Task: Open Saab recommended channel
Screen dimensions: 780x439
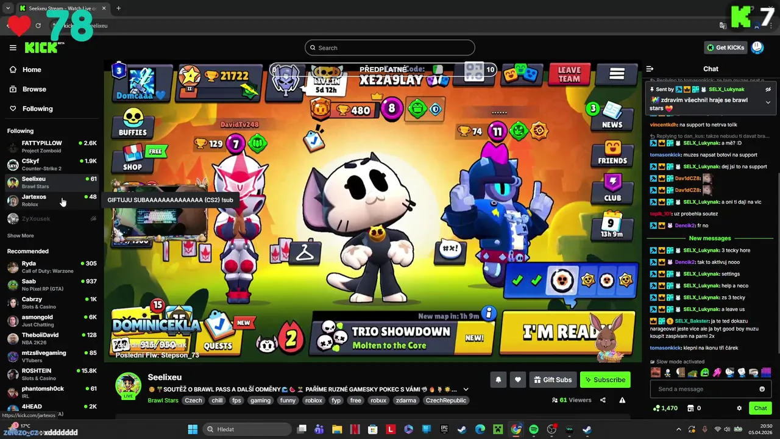Action: (x=51, y=285)
